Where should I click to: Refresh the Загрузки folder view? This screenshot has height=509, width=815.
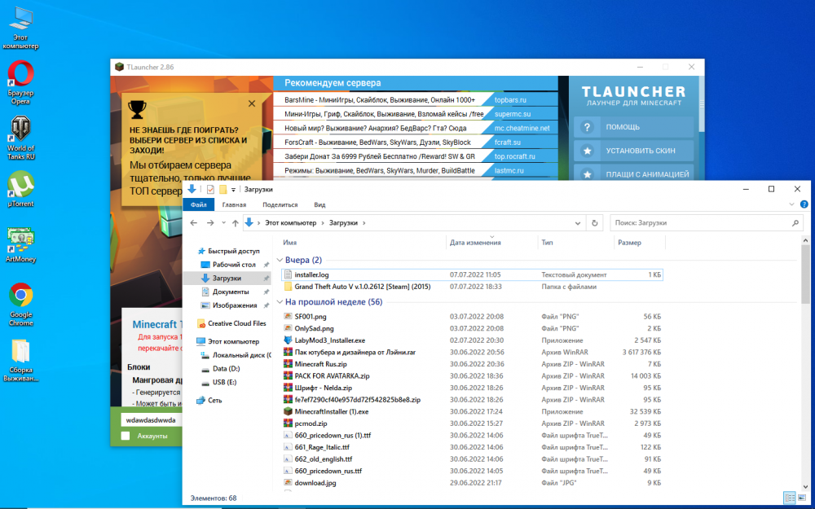595,223
